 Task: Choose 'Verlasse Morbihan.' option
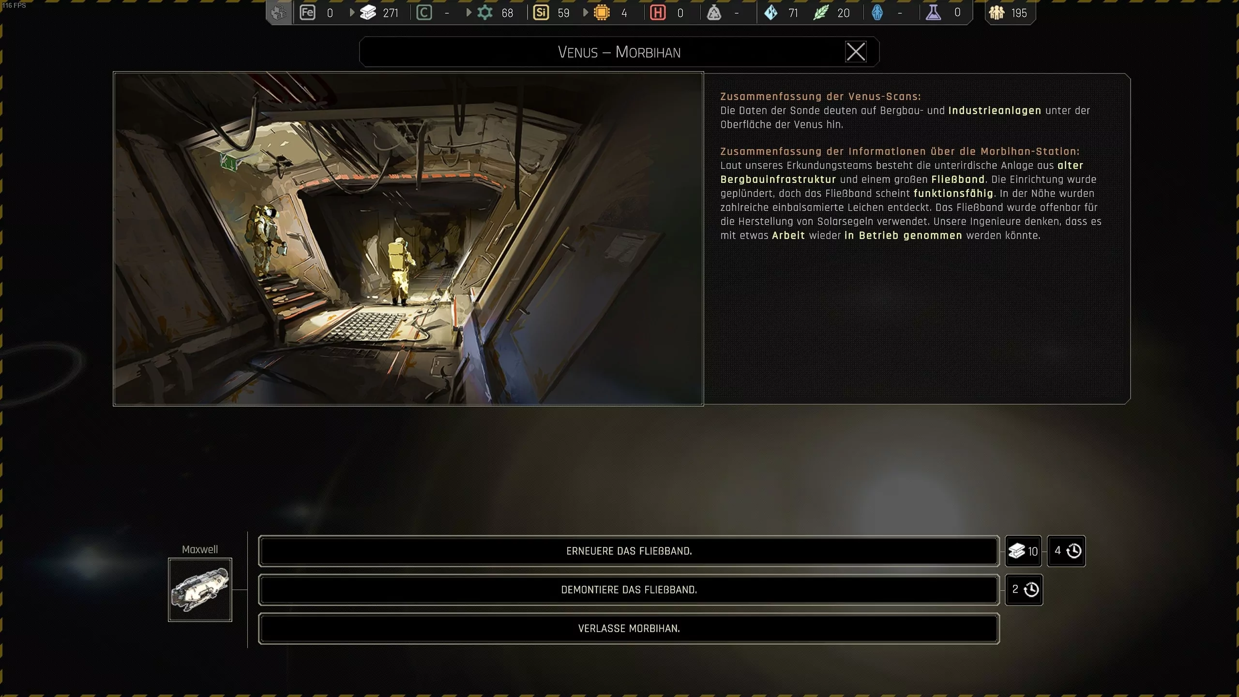pos(629,628)
